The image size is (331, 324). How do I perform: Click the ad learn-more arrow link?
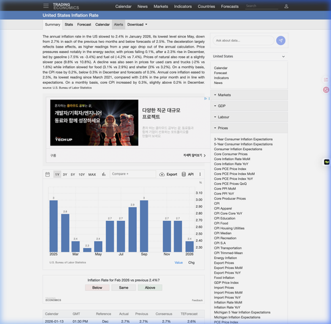point(195,155)
